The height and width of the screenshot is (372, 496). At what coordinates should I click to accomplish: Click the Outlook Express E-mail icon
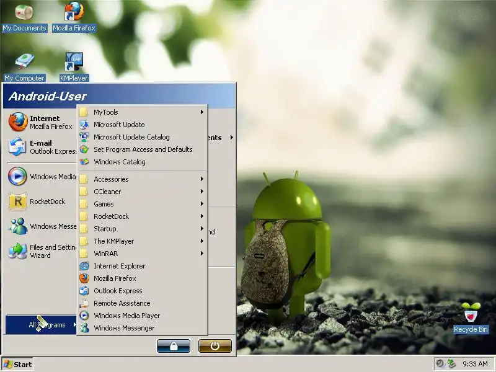click(17, 146)
